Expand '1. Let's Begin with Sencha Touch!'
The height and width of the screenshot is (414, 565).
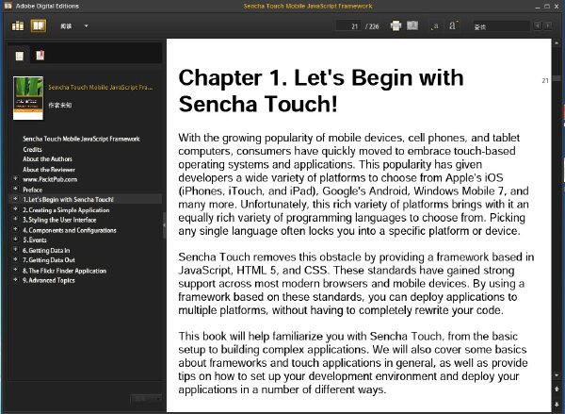15,199
